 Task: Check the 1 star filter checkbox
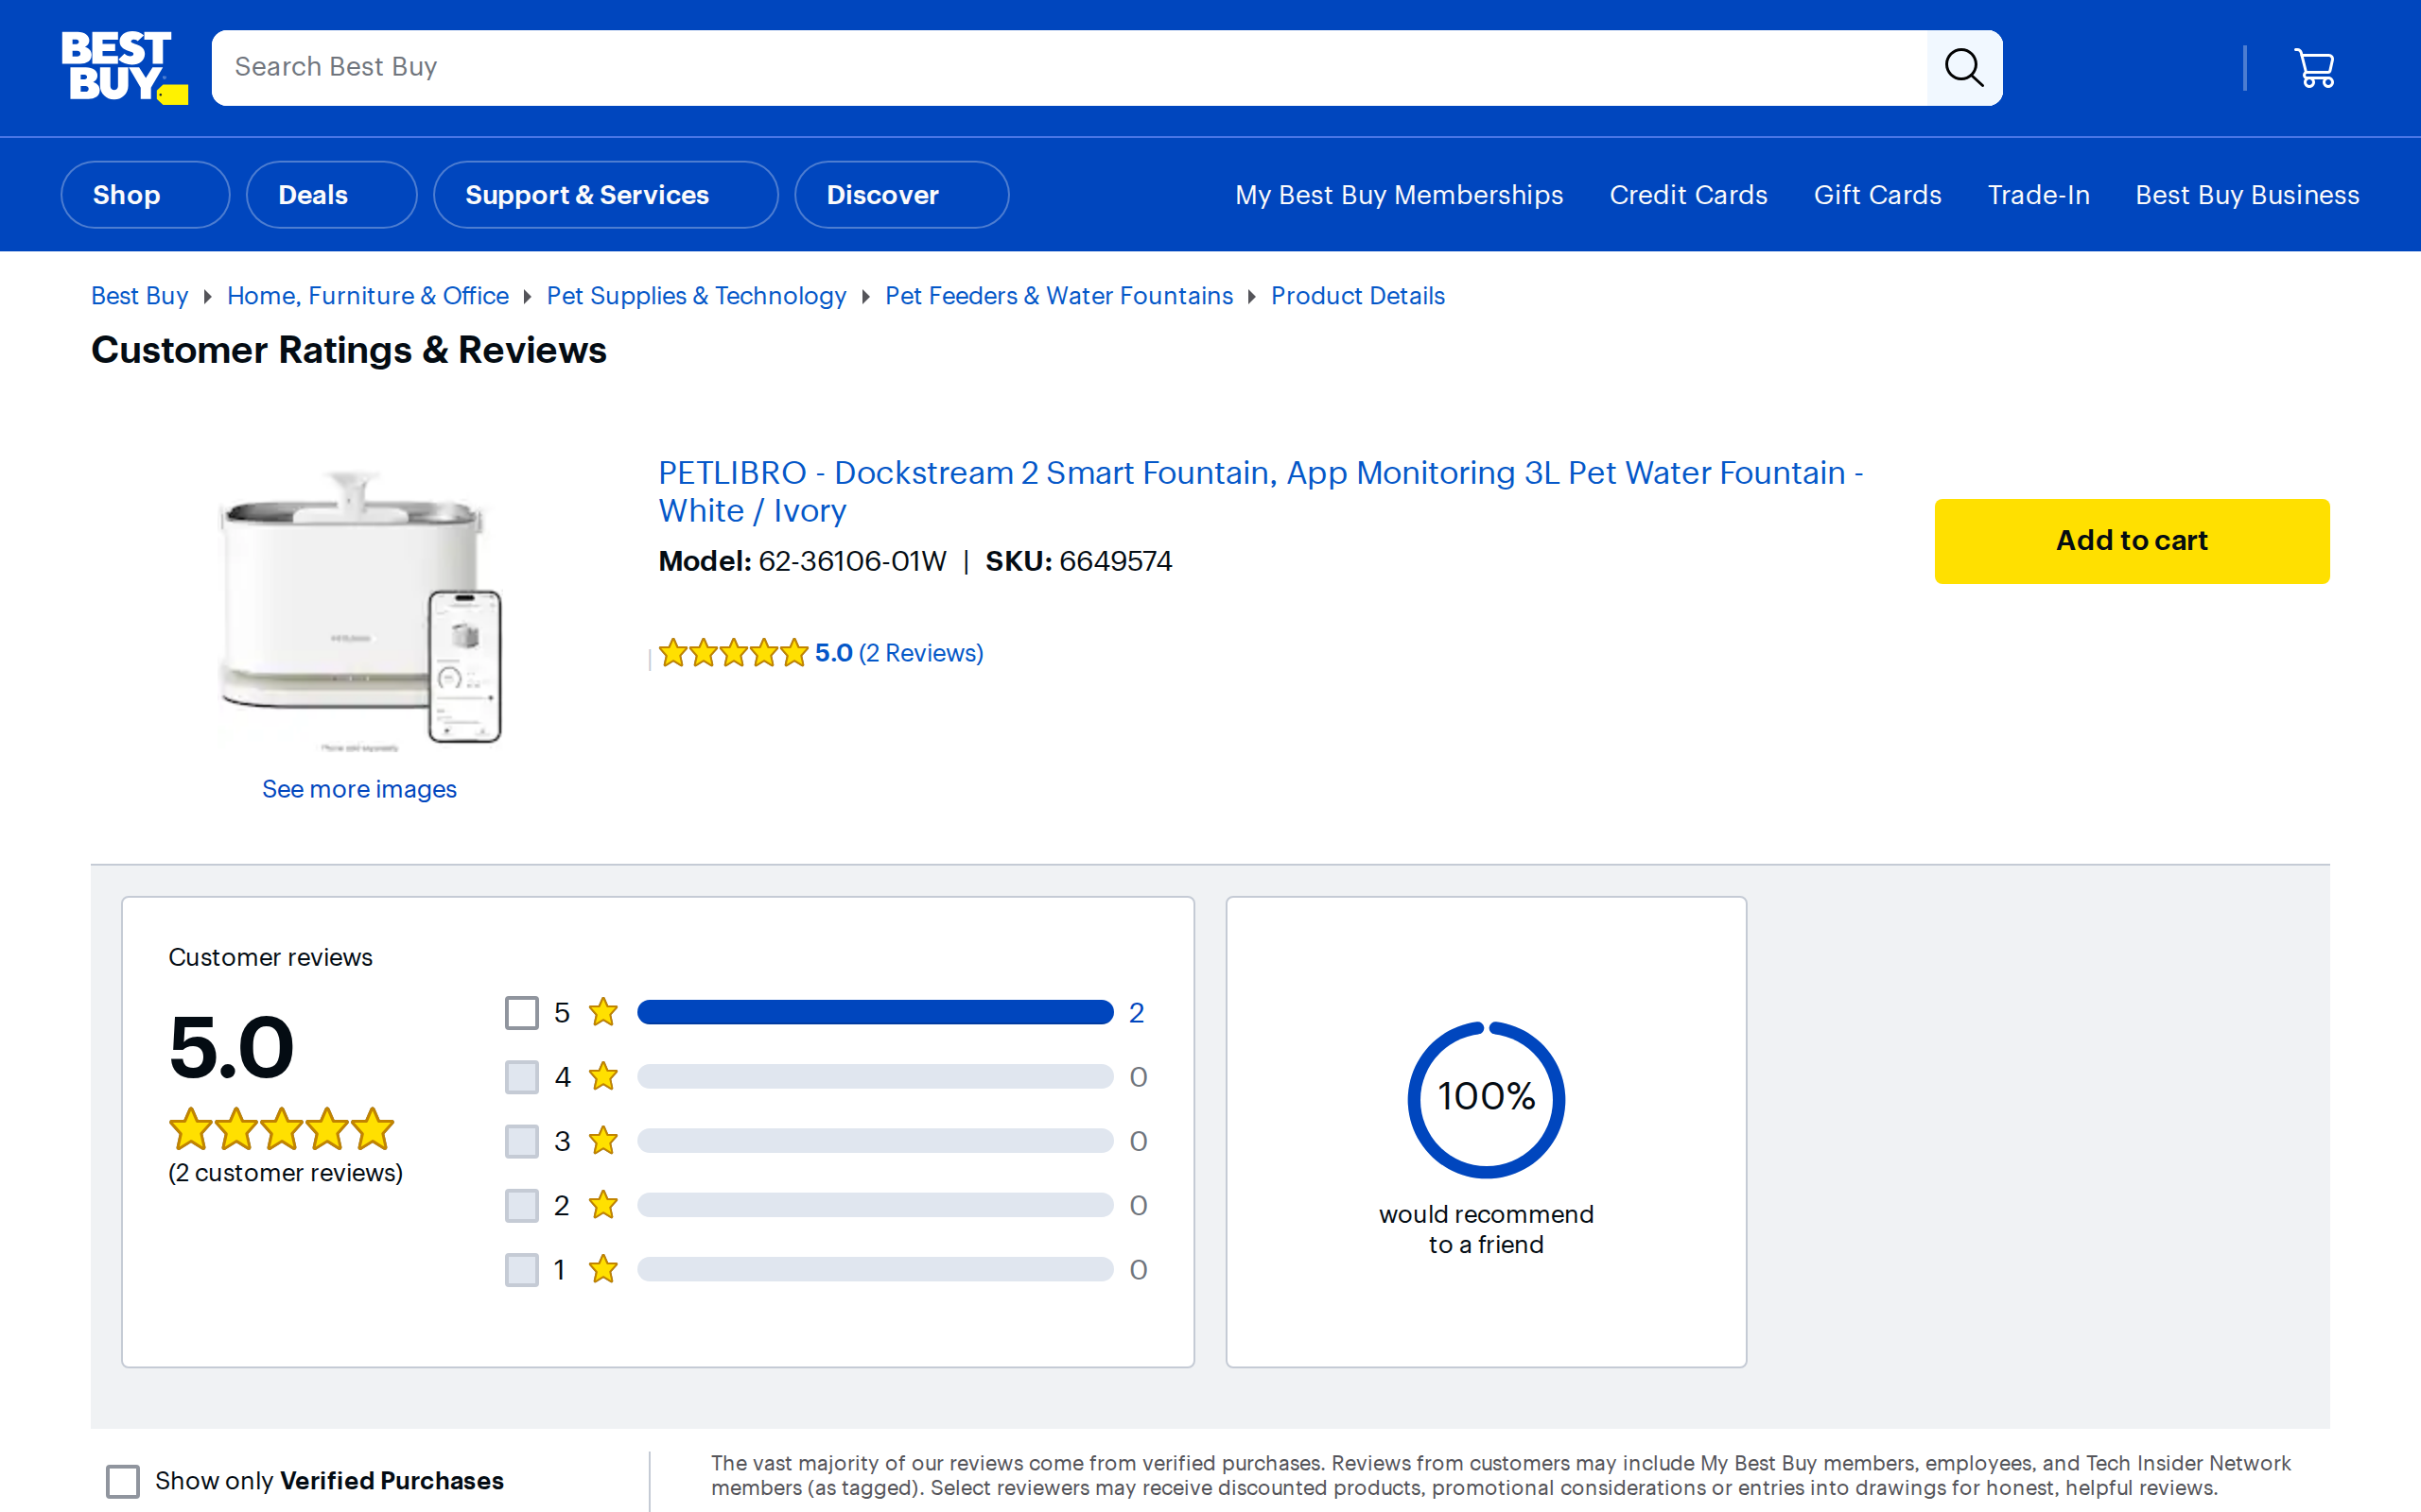coord(521,1269)
